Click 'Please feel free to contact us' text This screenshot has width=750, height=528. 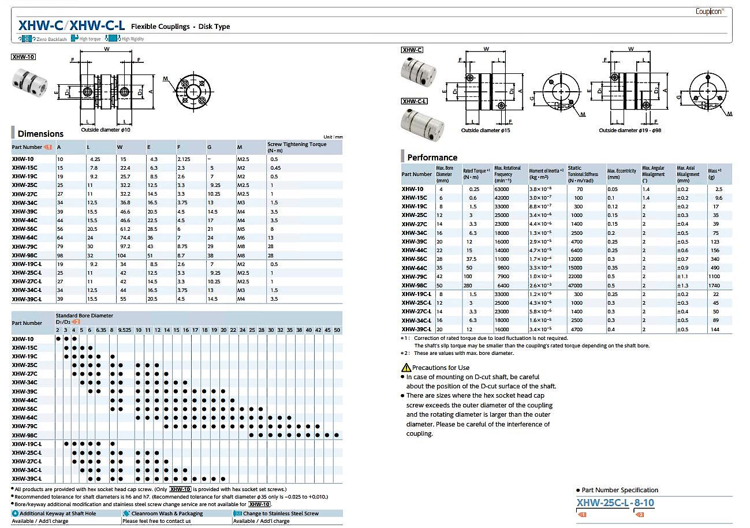click(x=157, y=521)
